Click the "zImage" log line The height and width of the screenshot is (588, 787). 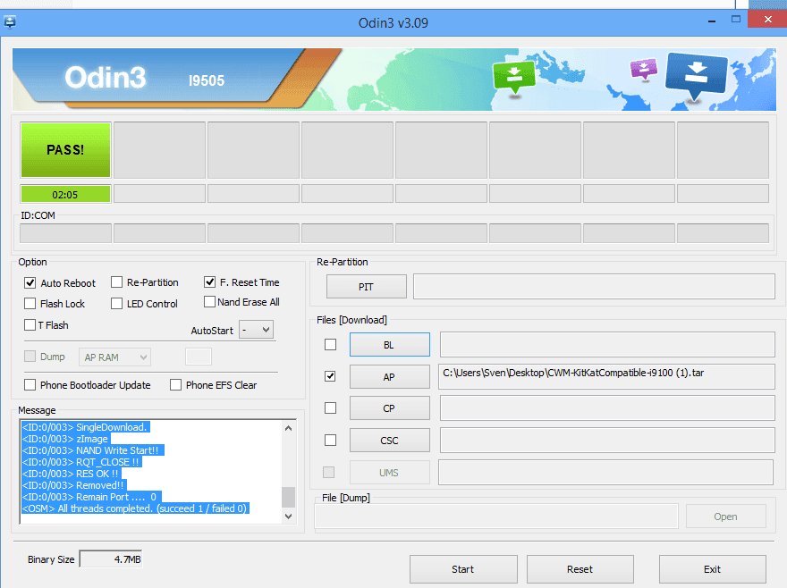point(66,439)
